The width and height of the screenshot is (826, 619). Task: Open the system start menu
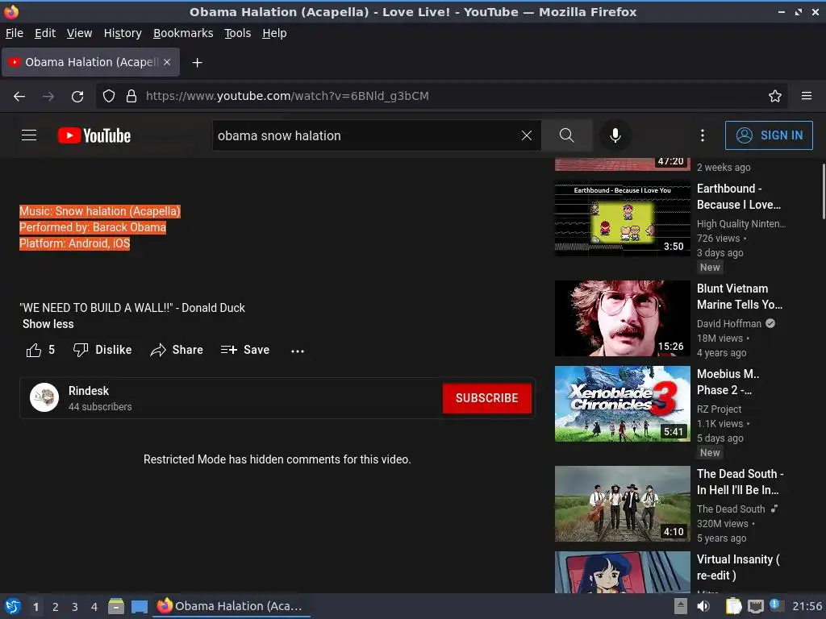tap(12, 606)
